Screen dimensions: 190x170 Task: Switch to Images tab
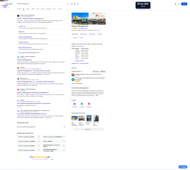pyautogui.click(x=28, y=9)
